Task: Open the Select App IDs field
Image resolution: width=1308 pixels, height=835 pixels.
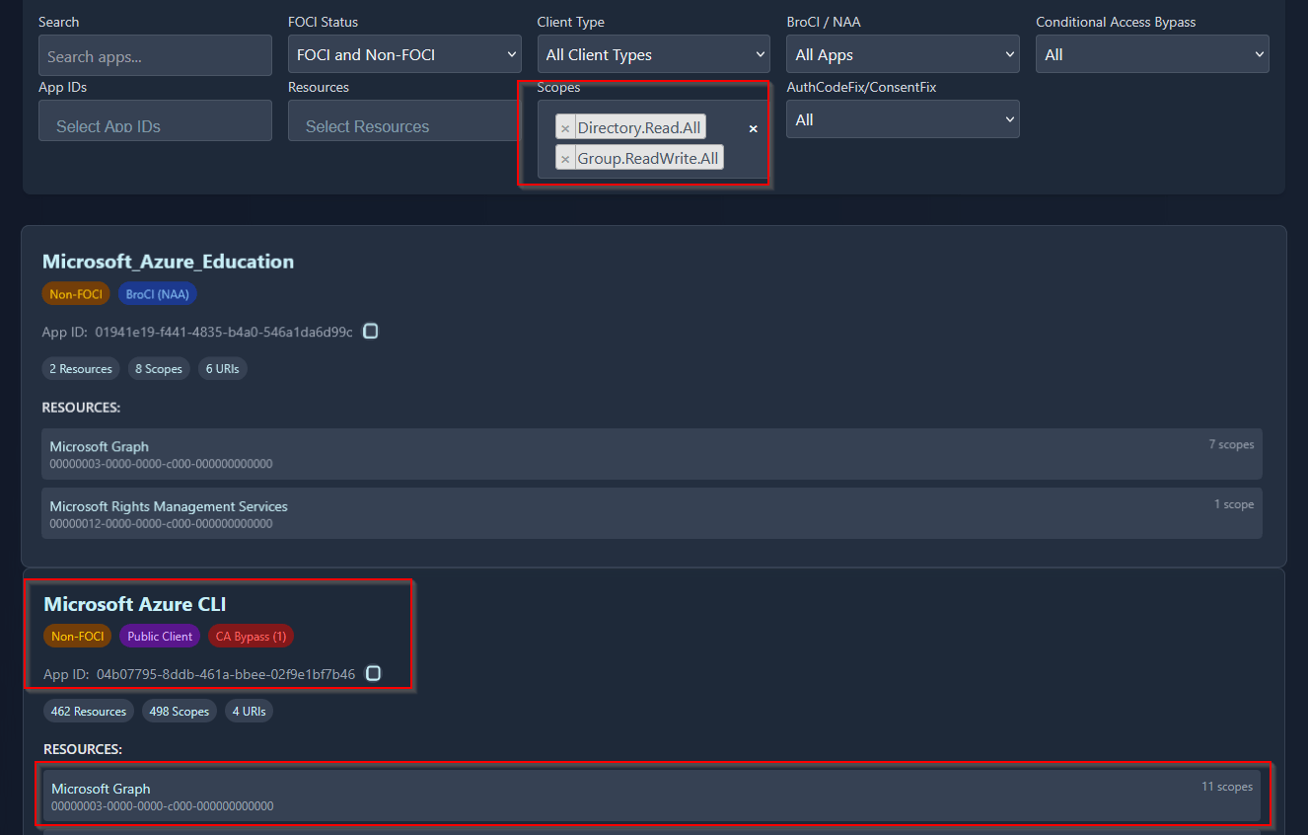Action: [155, 120]
